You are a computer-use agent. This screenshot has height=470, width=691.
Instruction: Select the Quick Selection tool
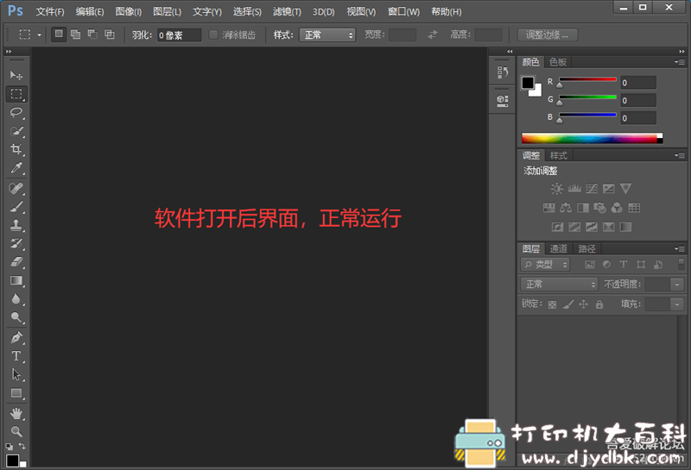pyautogui.click(x=16, y=131)
